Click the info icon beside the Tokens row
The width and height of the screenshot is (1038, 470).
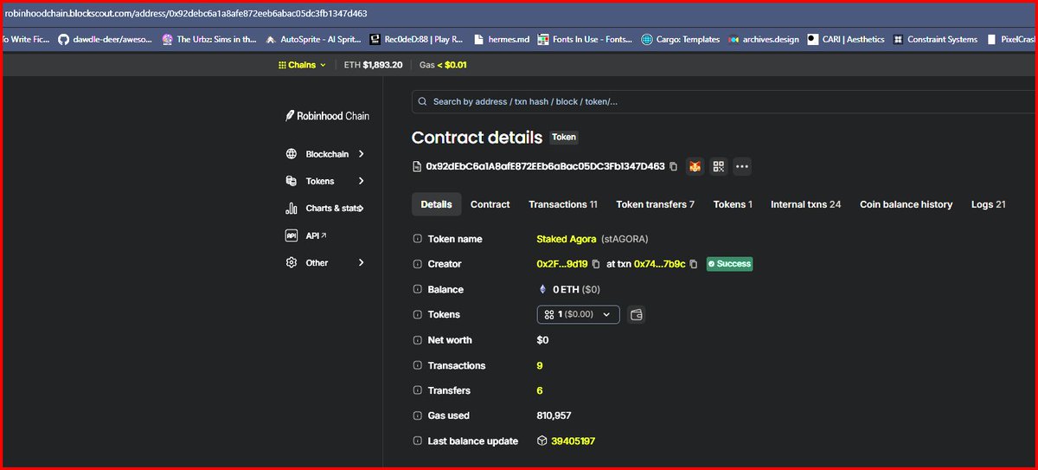pyautogui.click(x=417, y=315)
